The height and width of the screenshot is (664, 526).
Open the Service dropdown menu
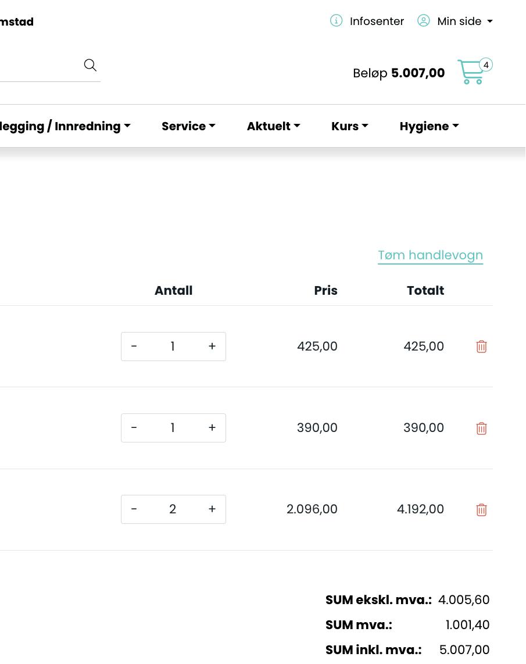(x=188, y=126)
